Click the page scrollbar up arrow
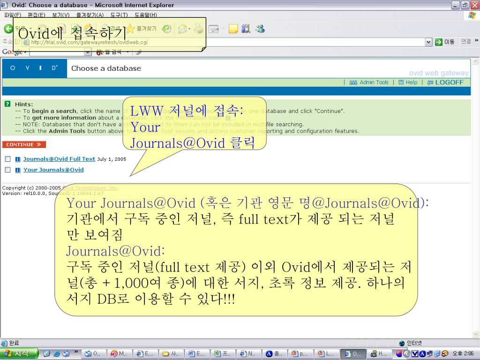The height and width of the screenshot is (360, 480). point(476,61)
